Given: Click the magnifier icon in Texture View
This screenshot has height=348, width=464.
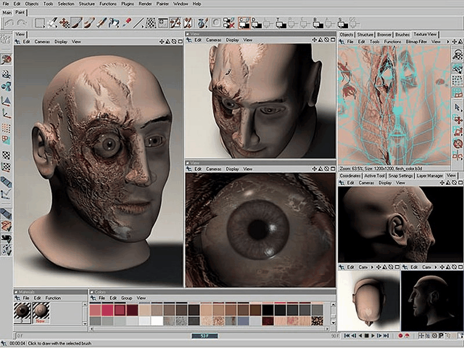Looking at the screenshot, I should pyautogui.click(x=458, y=55).
